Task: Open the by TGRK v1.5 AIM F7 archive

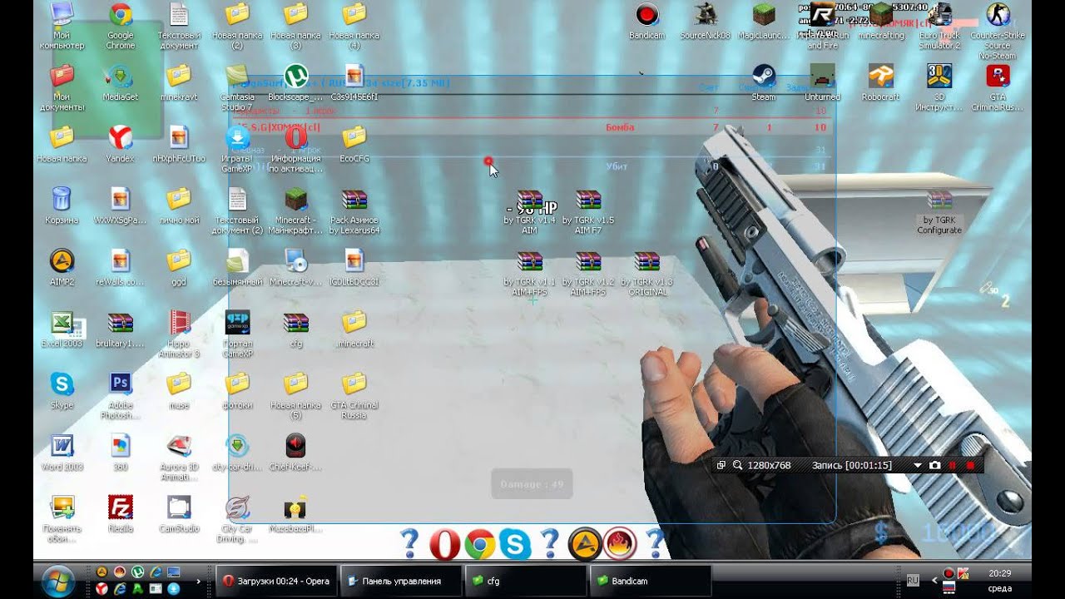Action: click(x=588, y=200)
